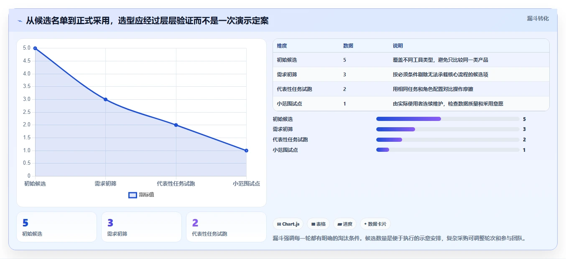Click the 2.5 y-axis tick label
Screen dimensions: 566x259
pyautogui.click(x=27, y=112)
